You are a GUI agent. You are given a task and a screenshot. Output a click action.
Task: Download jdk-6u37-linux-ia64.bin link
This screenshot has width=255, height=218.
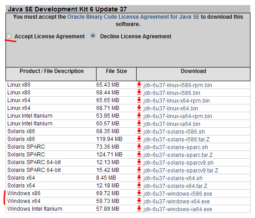172,124
